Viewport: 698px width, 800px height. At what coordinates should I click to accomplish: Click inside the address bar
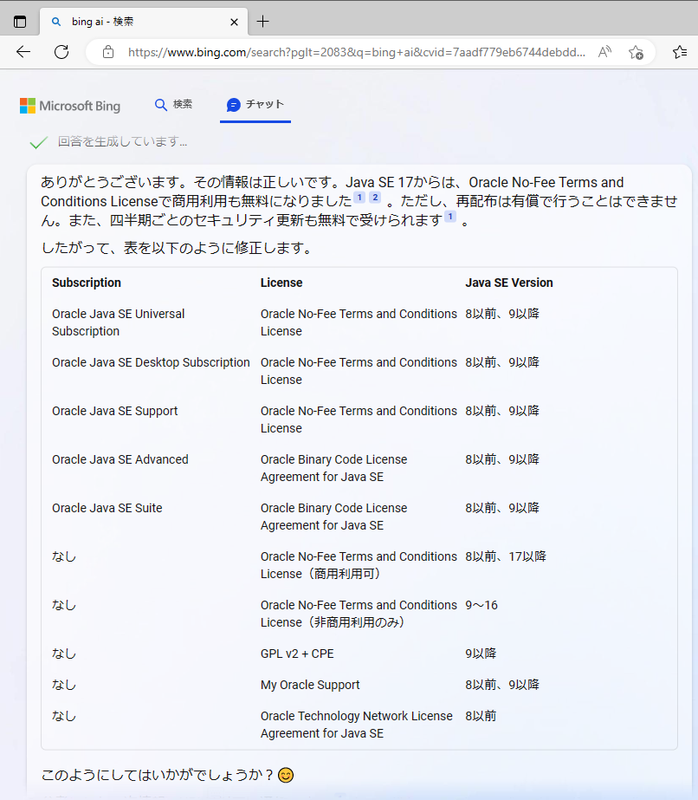(346, 52)
